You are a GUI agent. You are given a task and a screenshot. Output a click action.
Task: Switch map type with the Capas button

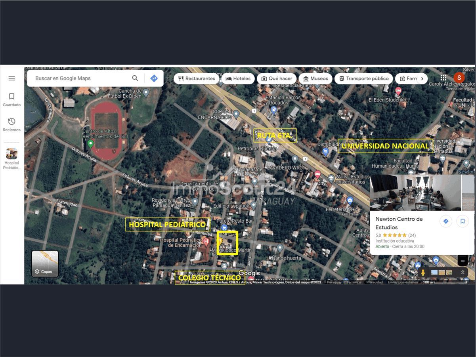45,263
